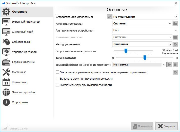
Task: Toggle the checkbox beside Устройство для управления
Action: (109, 17)
